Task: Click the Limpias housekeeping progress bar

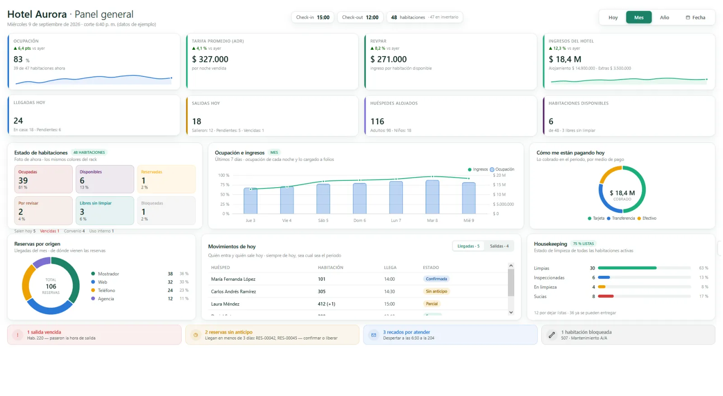Action: pos(644,268)
